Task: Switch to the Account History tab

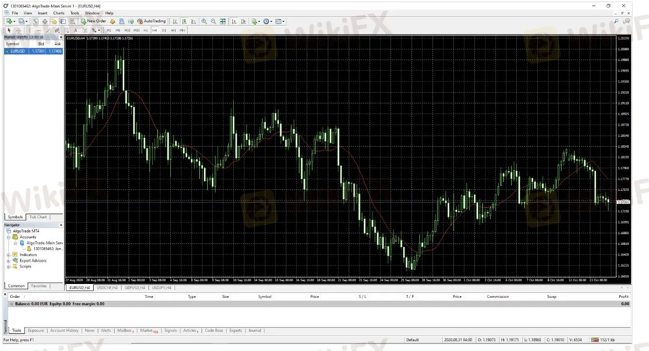Action: pyautogui.click(x=64, y=331)
